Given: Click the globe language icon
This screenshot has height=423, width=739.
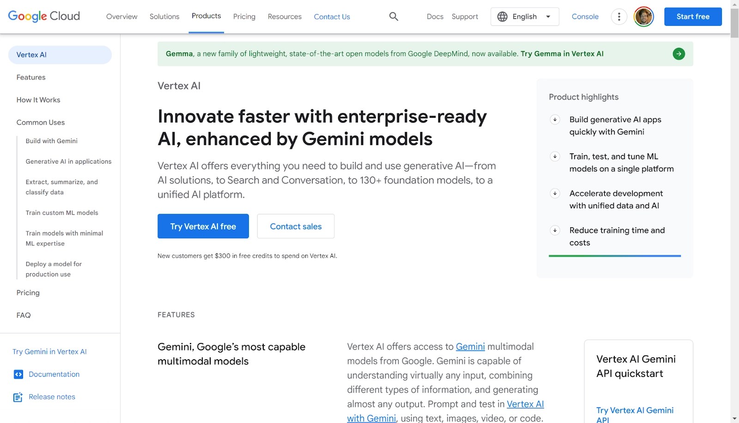Looking at the screenshot, I should coord(503,17).
